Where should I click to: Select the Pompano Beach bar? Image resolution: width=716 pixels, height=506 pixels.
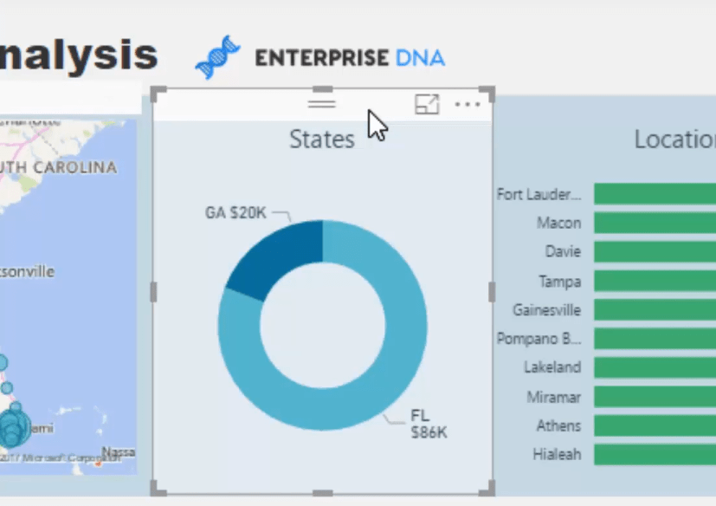click(x=654, y=339)
